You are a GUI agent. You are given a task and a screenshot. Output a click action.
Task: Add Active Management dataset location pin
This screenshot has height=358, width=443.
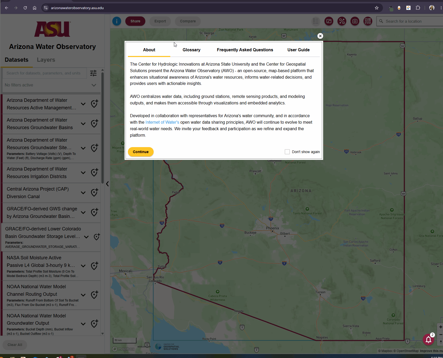click(x=94, y=104)
